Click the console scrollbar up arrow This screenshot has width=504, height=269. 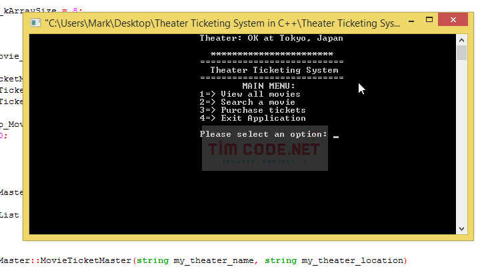(461, 40)
